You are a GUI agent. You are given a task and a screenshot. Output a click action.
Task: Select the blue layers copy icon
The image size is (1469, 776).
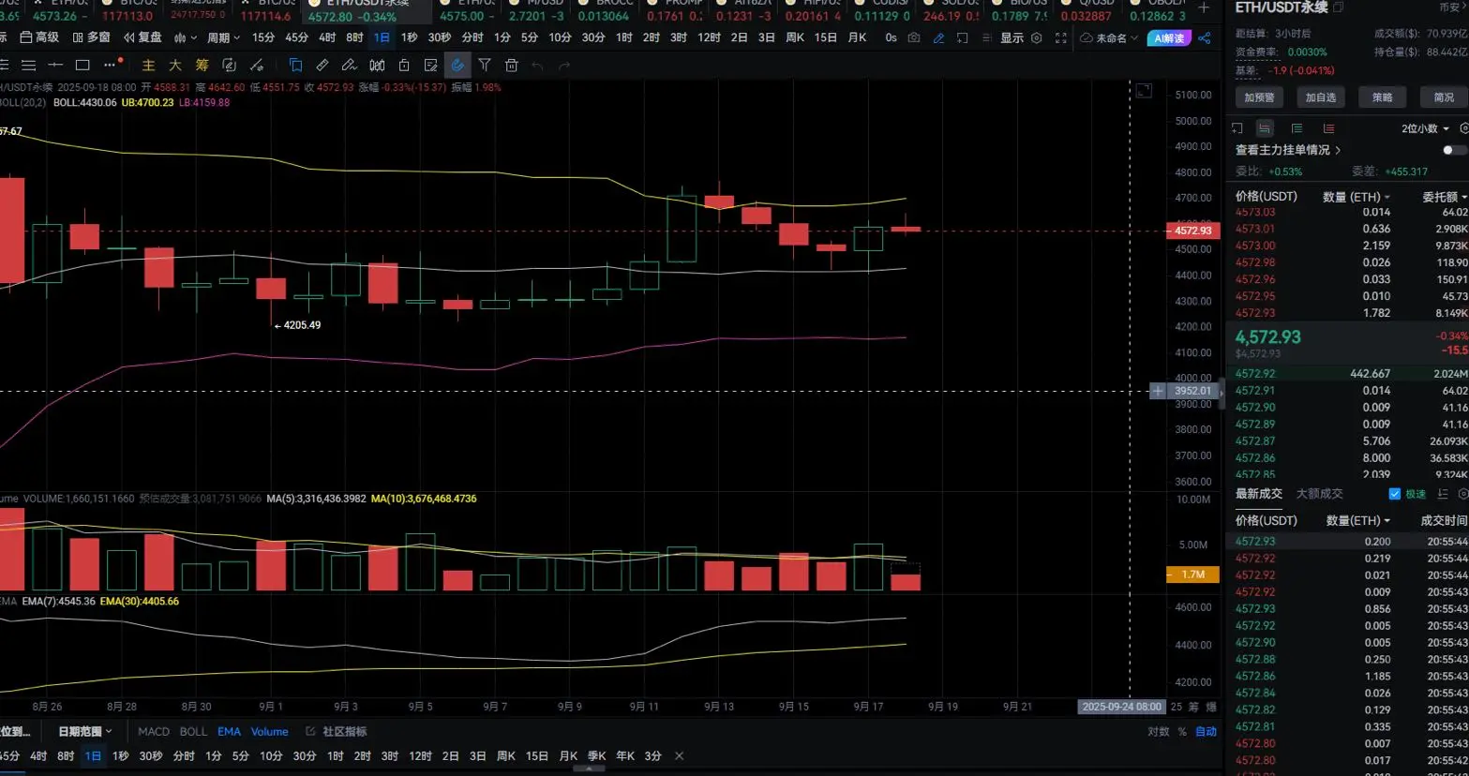pos(295,65)
